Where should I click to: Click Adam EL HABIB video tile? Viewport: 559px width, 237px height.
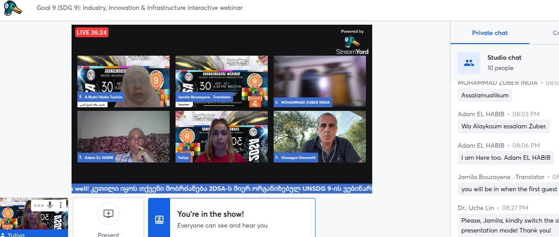coord(124,136)
